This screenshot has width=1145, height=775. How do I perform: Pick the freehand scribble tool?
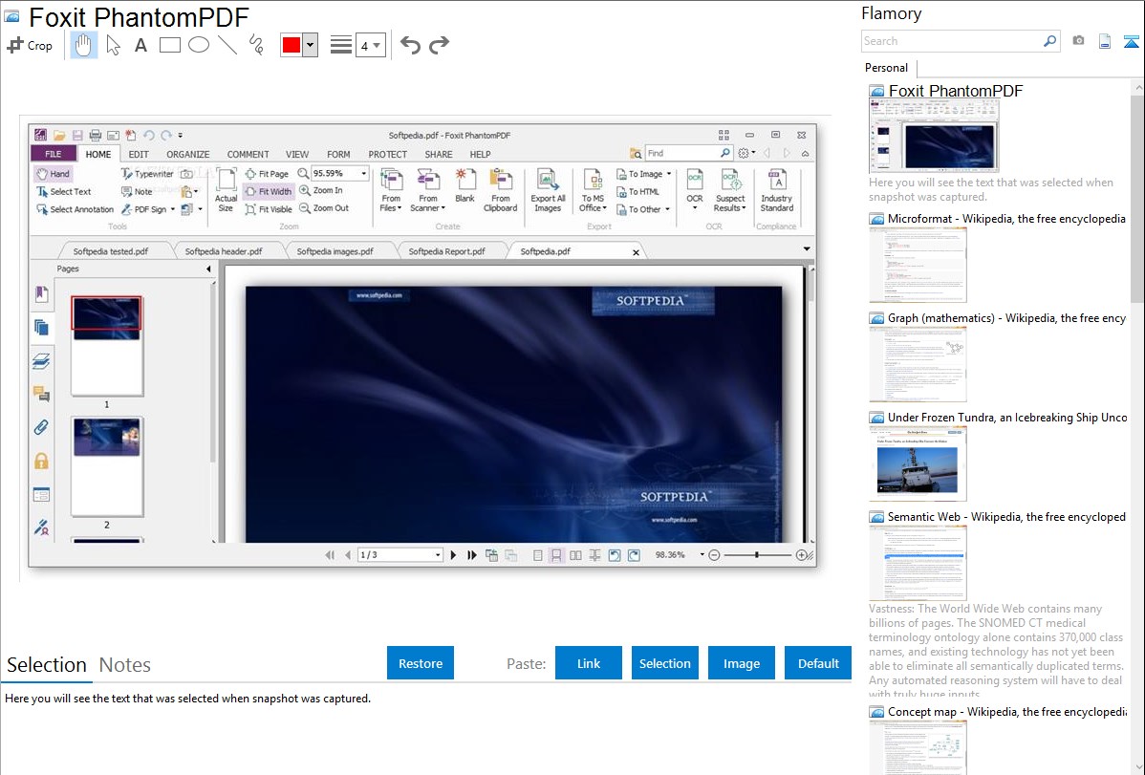tap(256, 45)
